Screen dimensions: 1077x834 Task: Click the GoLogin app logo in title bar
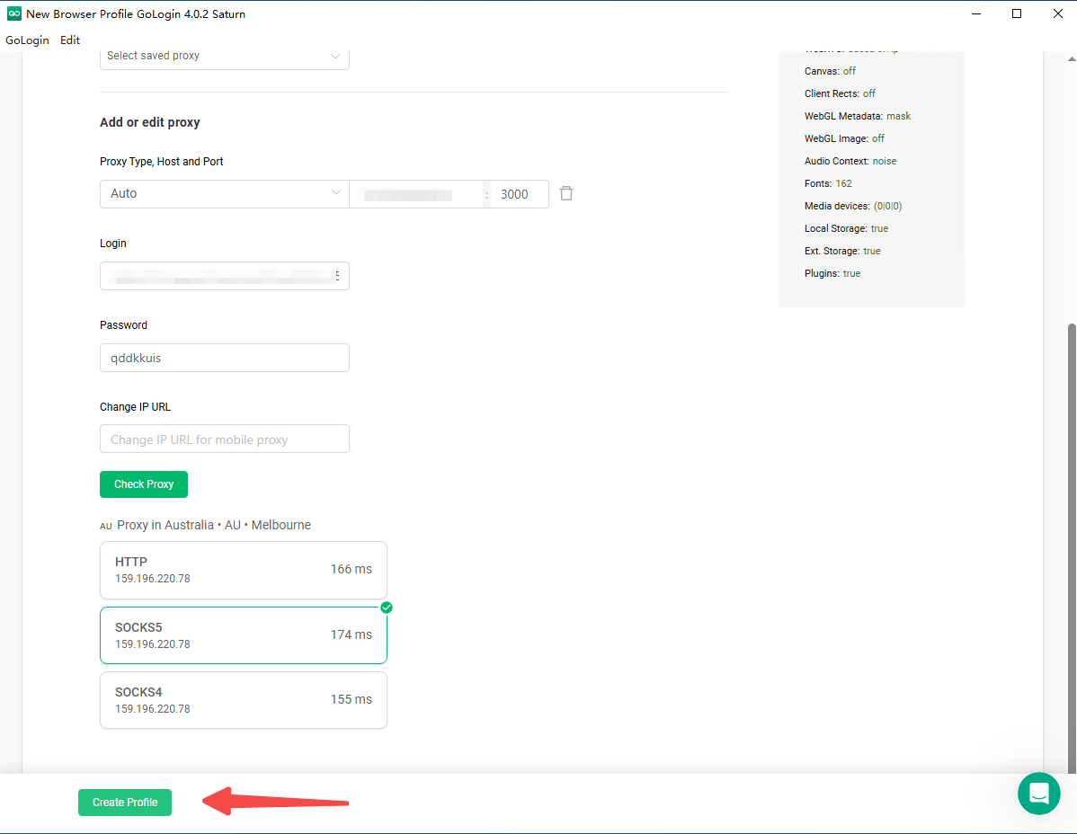pos(14,13)
